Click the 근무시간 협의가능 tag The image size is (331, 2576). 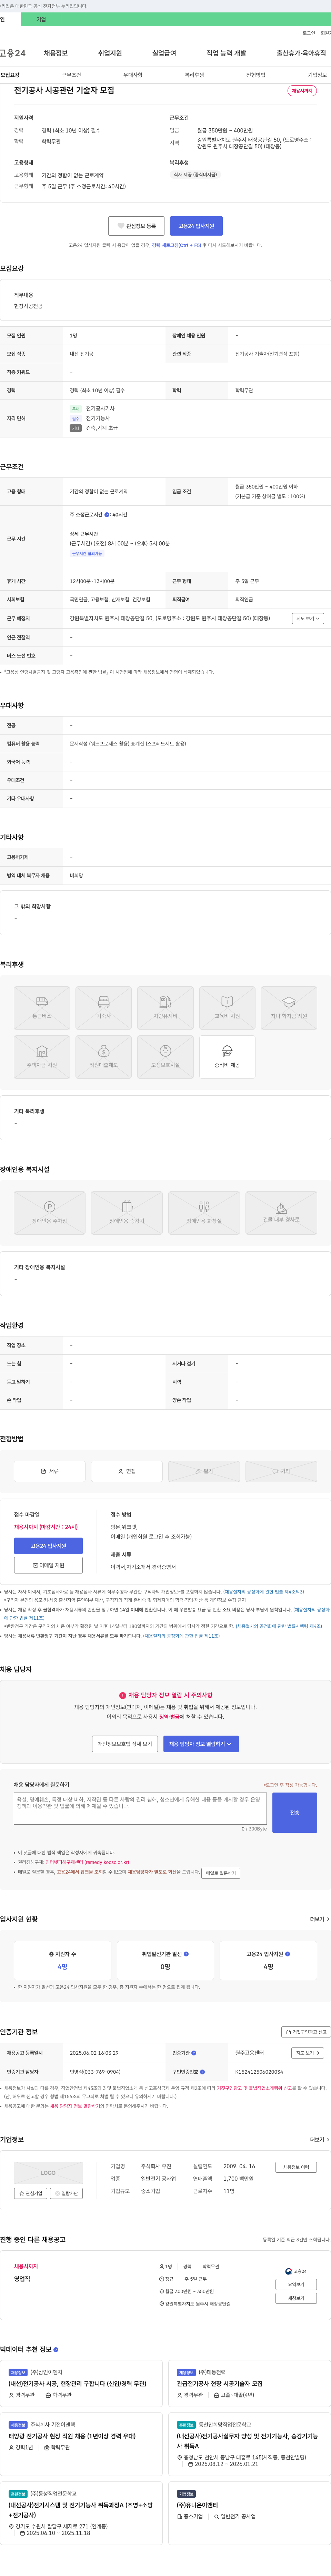click(87, 553)
